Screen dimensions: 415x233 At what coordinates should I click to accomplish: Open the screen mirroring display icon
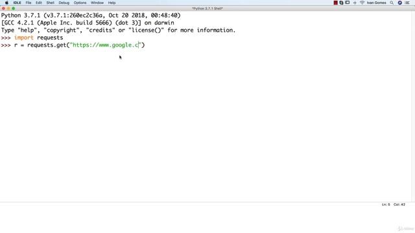(348, 3)
